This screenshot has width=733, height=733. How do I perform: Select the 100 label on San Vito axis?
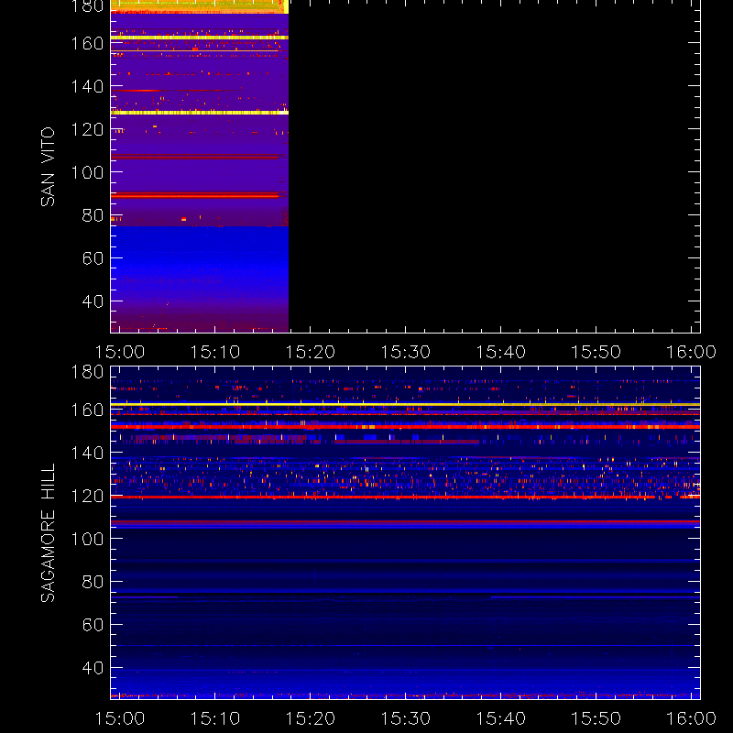(87, 172)
